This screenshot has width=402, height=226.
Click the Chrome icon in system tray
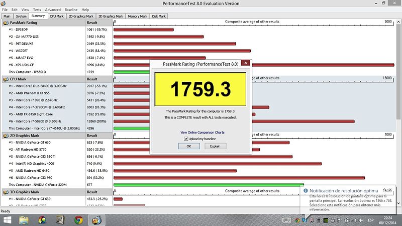pyautogui.click(x=297, y=220)
